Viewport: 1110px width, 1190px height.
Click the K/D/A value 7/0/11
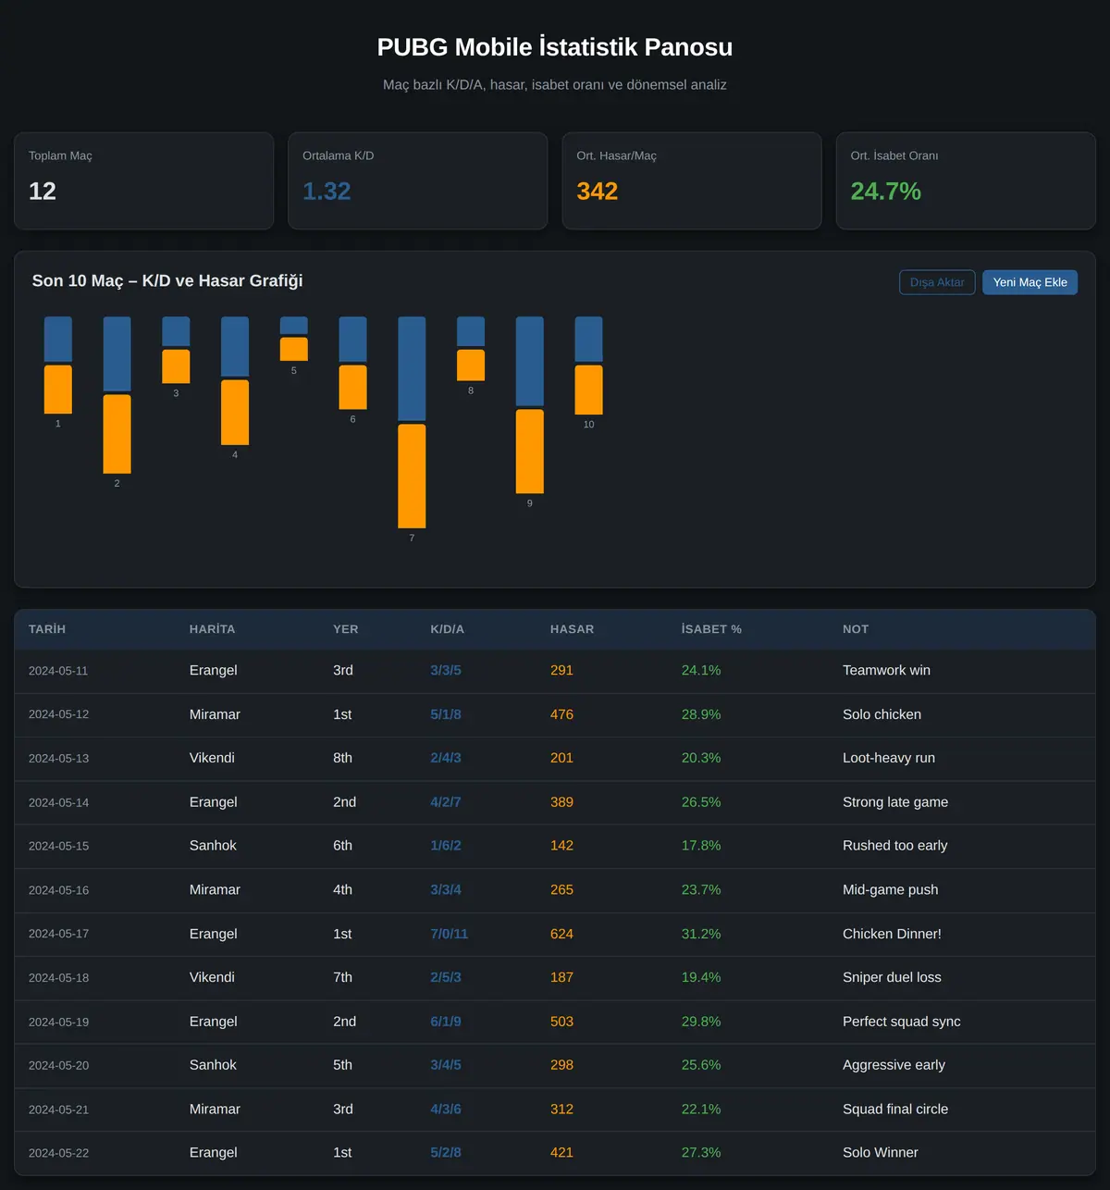(x=449, y=934)
